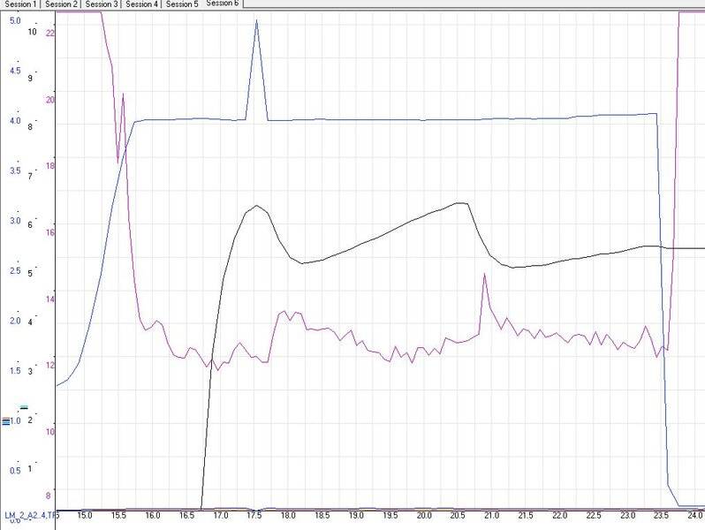Click the blue 4.0 axis value label
The height and width of the screenshot is (530, 705).
click(x=15, y=120)
